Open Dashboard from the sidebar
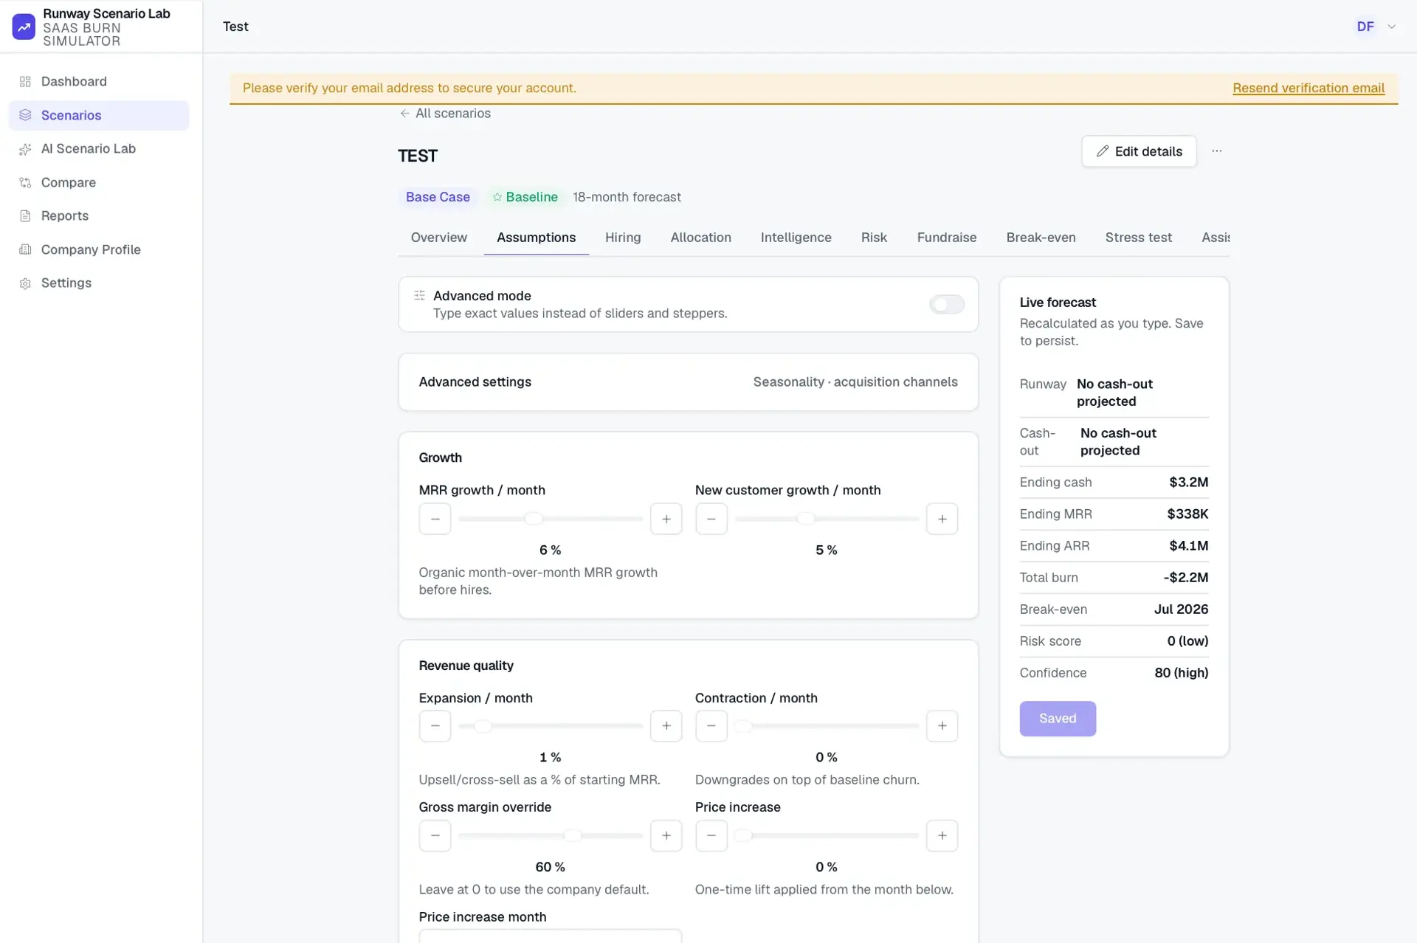The width and height of the screenshot is (1417, 943). click(x=99, y=81)
